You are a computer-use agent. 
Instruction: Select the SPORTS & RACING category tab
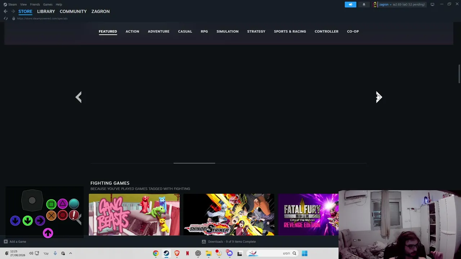[290, 31]
